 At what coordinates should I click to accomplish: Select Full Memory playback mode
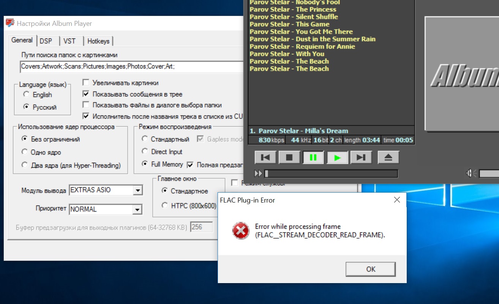pyautogui.click(x=162, y=165)
